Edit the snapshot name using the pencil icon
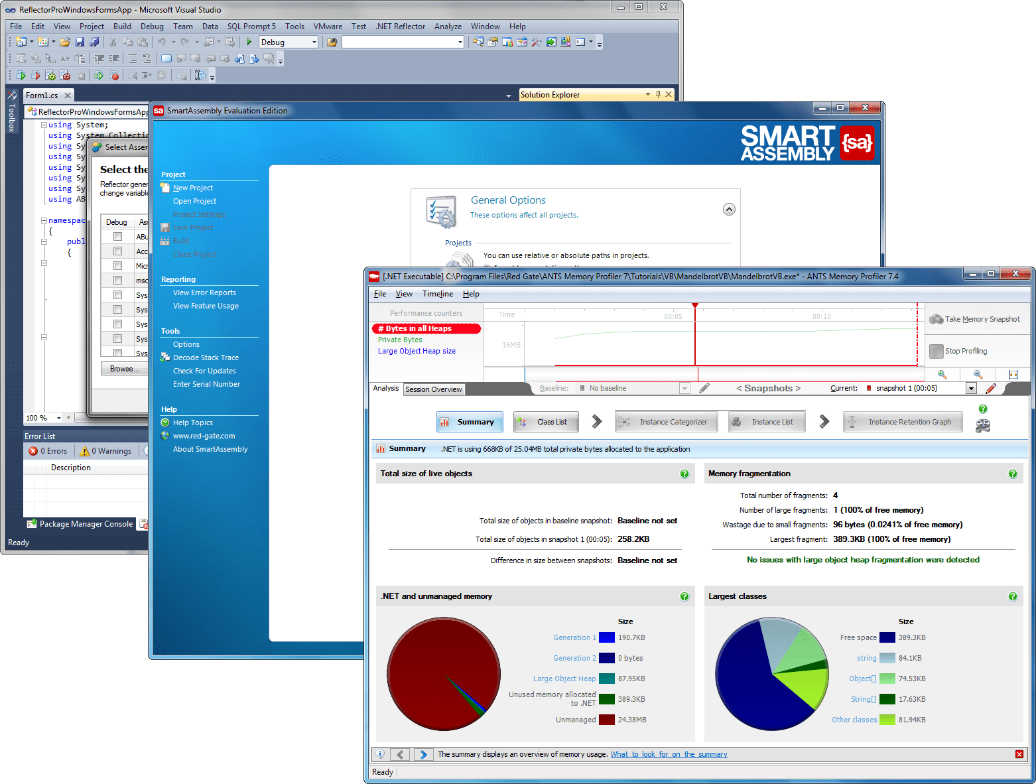The image size is (1036, 784). coord(991,388)
